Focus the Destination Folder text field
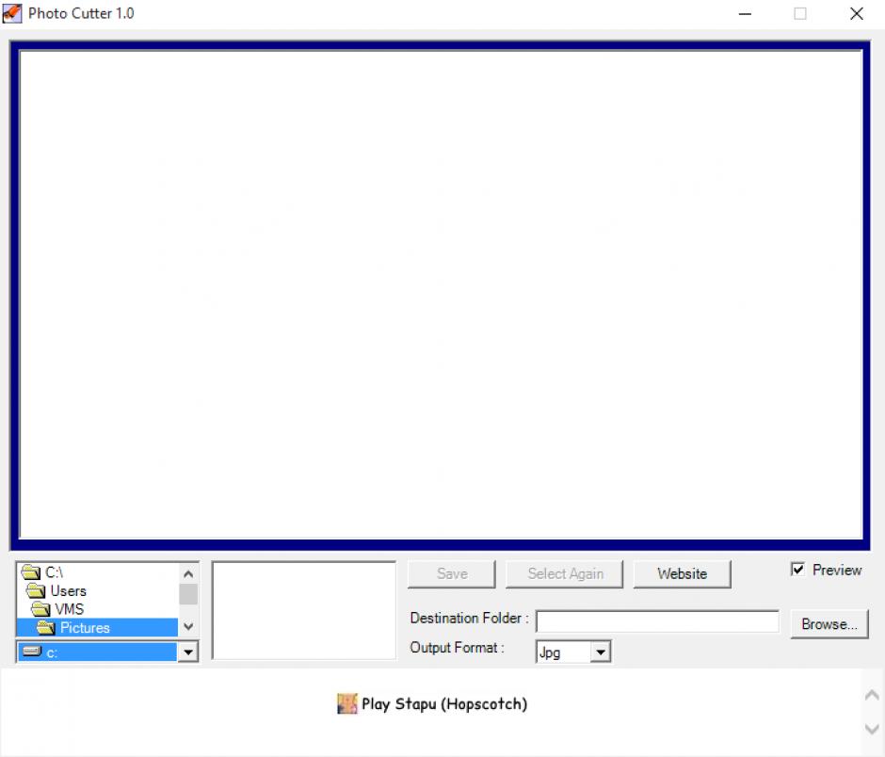The image size is (885, 757). 657,621
